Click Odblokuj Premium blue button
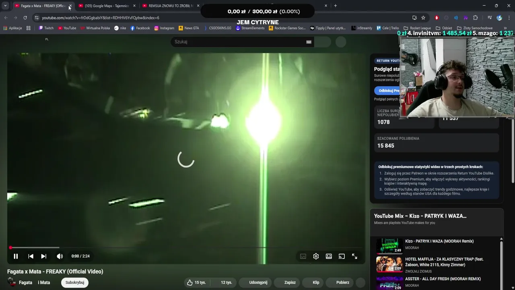 click(x=387, y=91)
